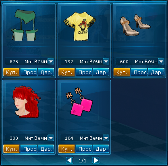This screenshot has height=166, width=168.
Task: Open duration dropdown for the 600 item
Action: [161, 61]
